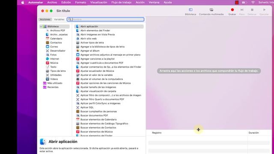Viewport: 274px width, 154px height.
Task: Click the Duración column header
Action: pos(253,133)
